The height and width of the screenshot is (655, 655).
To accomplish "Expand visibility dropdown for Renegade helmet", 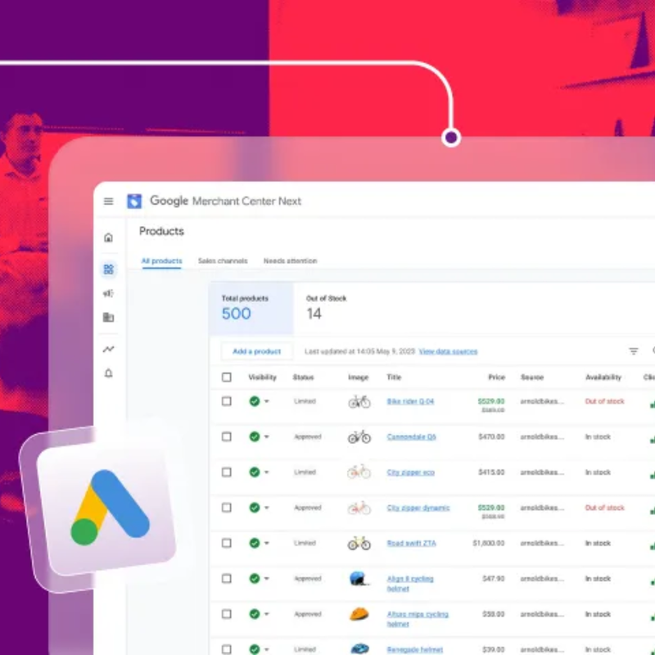I will (x=267, y=649).
